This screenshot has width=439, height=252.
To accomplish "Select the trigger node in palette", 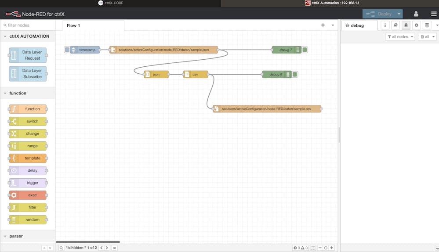I will 28,183.
